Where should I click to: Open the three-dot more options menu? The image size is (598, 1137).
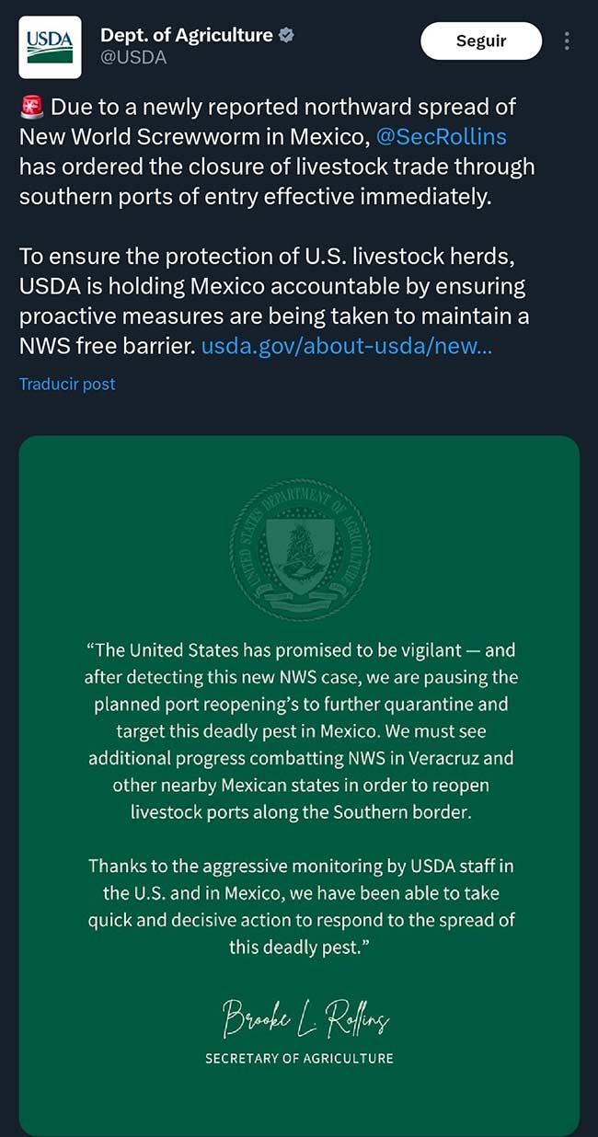click(x=567, y=41)
